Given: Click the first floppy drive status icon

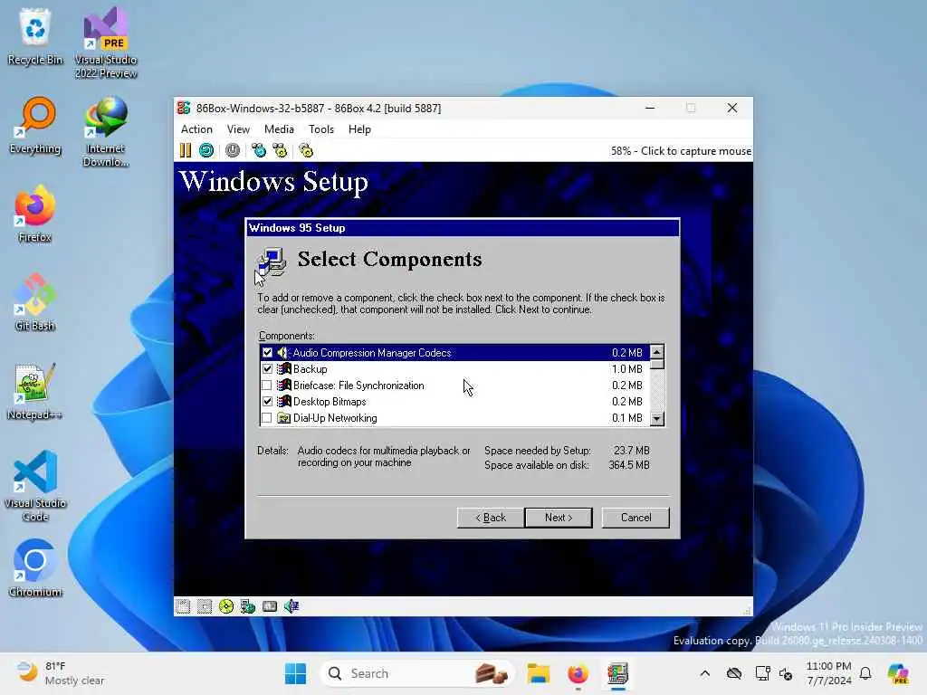Looking at the screenshot, I should (183, 606).
